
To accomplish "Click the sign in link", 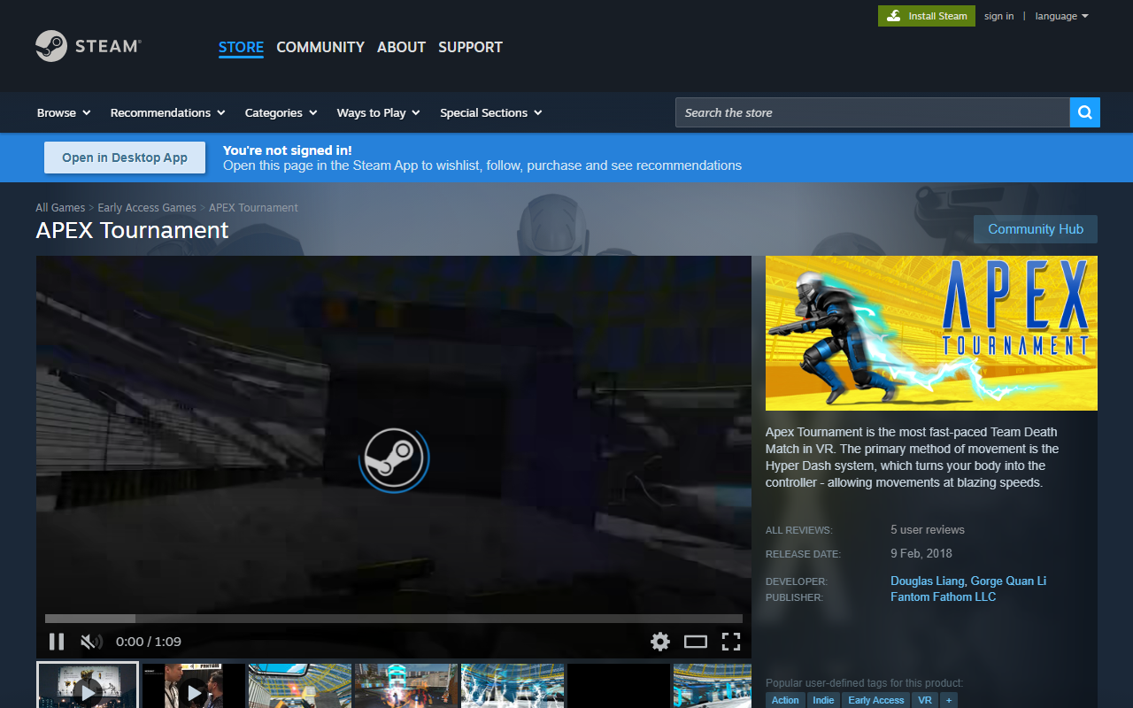I will [999, 16].
